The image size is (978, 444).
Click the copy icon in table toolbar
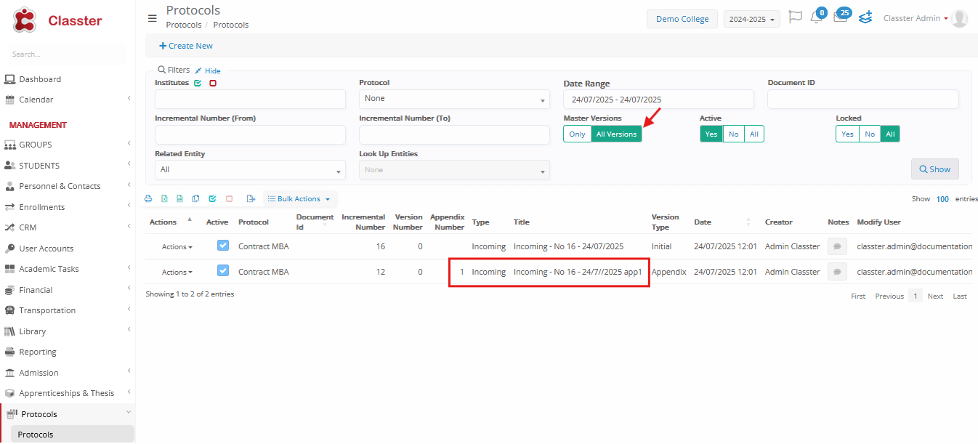click(195, 198)
